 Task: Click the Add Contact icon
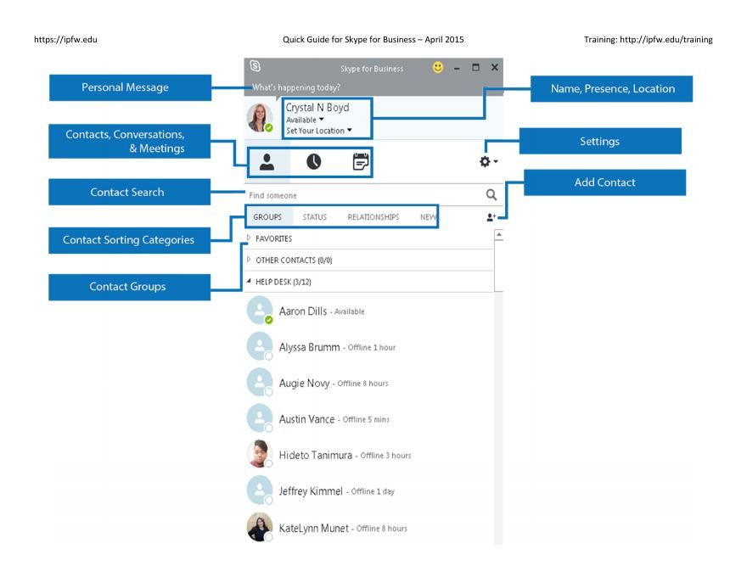click(x=491, y=217)
